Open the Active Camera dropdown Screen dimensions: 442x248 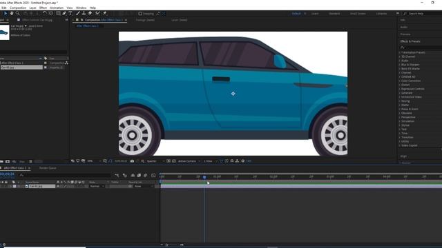point(189,161)
